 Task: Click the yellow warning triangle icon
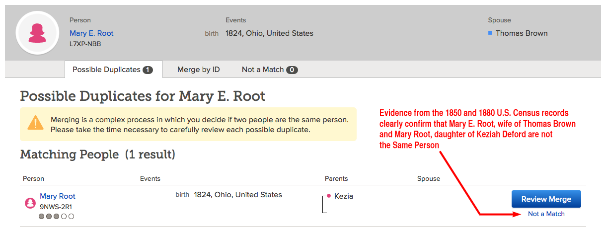click(x=35, y=123)
